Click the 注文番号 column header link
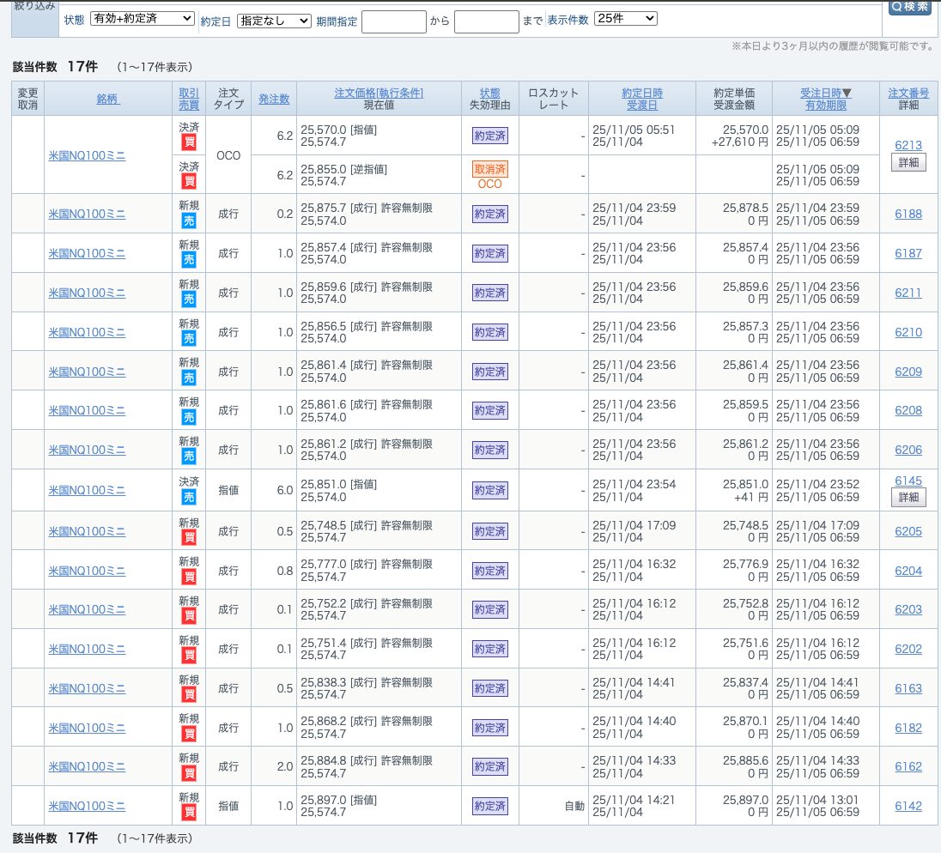941x853 pixels. 908,93
